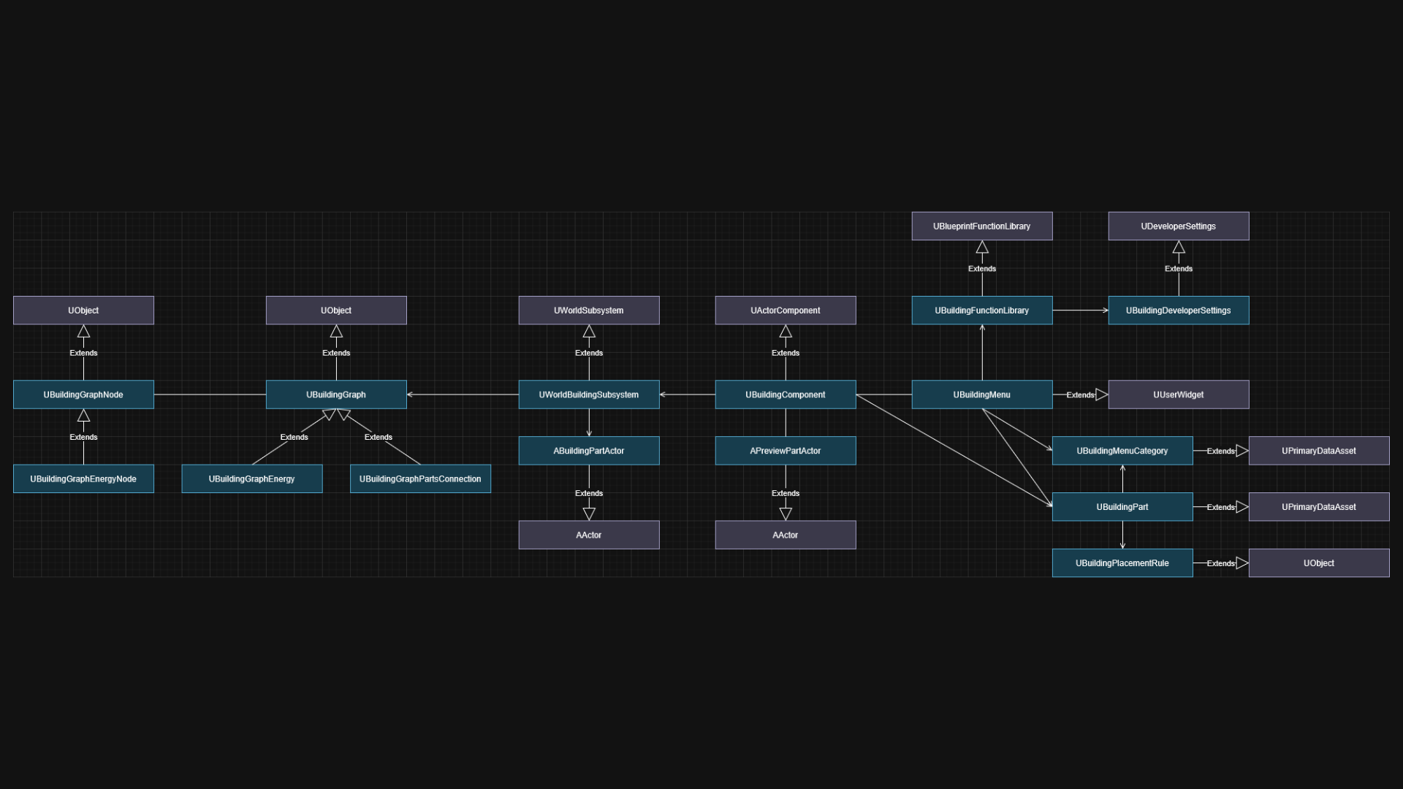Click inheritance arrowhead above AActor under ABuildingPartActor
The width and height of the screenshot is (1403, 789).
tap(589, 514)
